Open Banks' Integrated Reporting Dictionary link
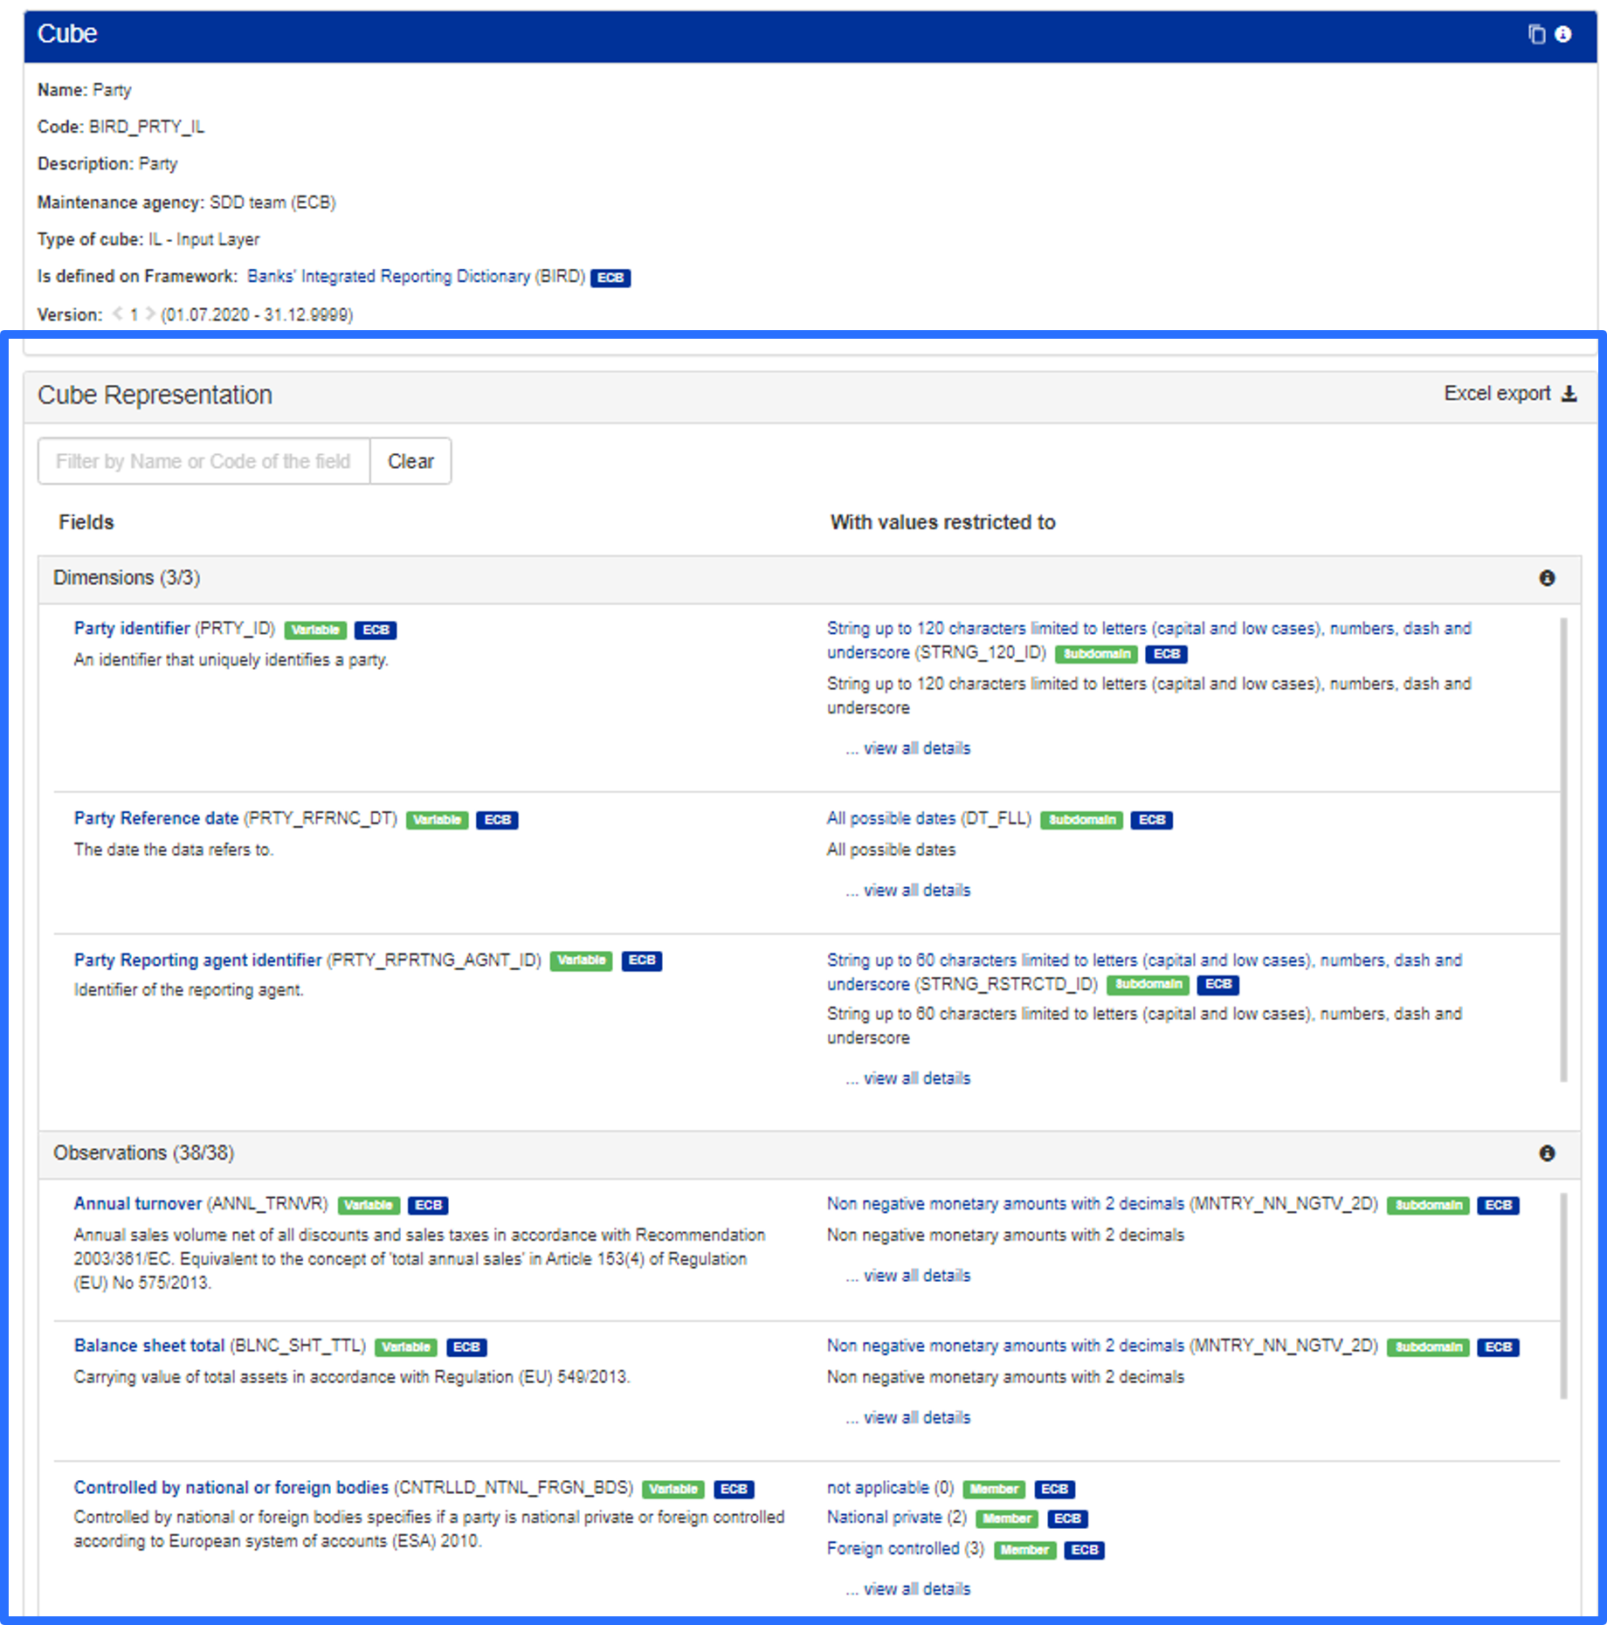 416,277
